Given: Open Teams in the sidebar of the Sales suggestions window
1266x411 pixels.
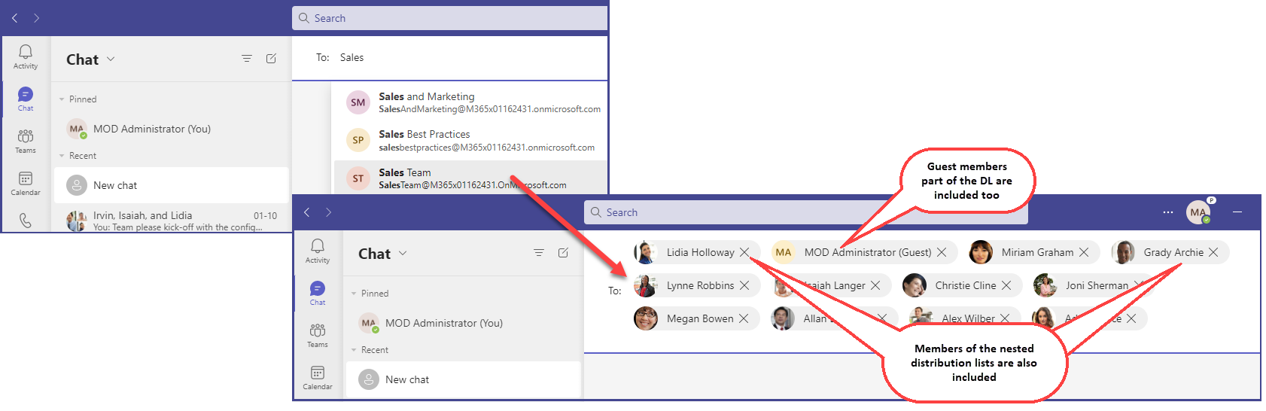Looking at the screenshot, I should [26, 141].
